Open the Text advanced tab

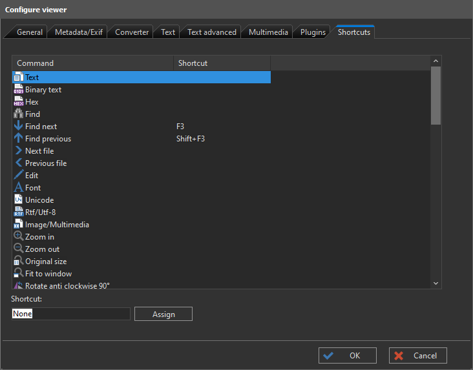point(211,32)
